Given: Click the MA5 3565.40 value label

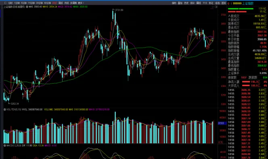Looking at the screenshot, I should point(36,7).
